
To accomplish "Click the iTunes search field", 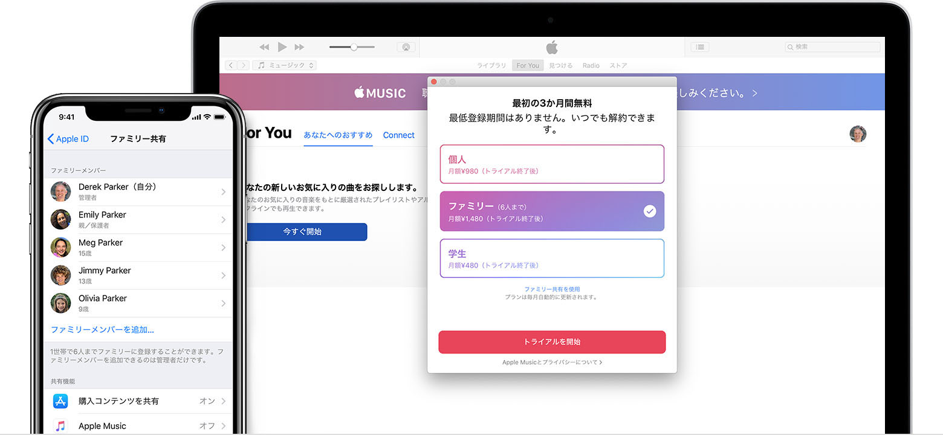I will 832,47.
